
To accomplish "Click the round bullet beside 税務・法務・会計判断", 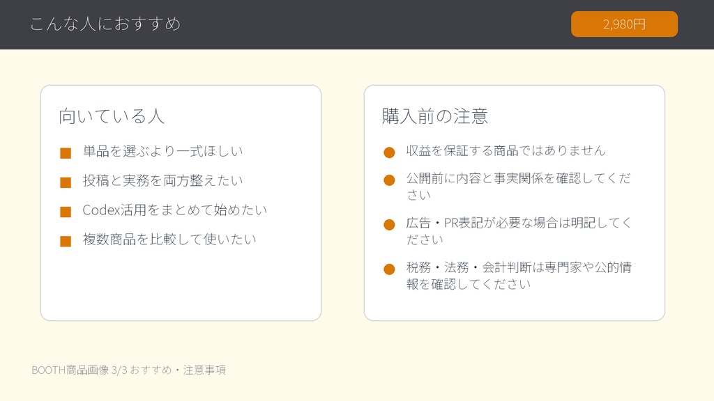I will pyautogui.click(x=389, y=269).
